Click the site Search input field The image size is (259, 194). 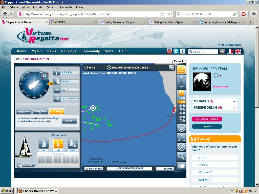(x=205, y=52)
